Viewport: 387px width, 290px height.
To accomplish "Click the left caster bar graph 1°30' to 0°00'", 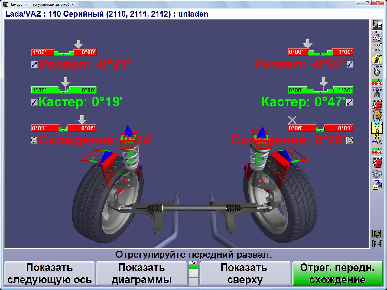I will pyautogui.click(x=64, y=90).
